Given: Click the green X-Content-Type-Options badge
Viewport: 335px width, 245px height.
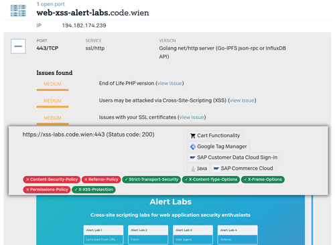Looking at the screenshot, I should pyautogui.click(x=211, y=179).
